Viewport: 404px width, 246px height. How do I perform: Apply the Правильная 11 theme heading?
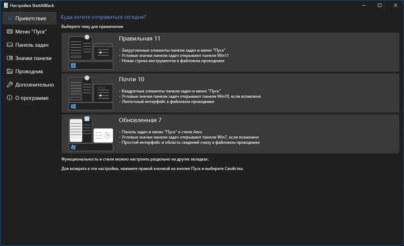pos(140,38)
